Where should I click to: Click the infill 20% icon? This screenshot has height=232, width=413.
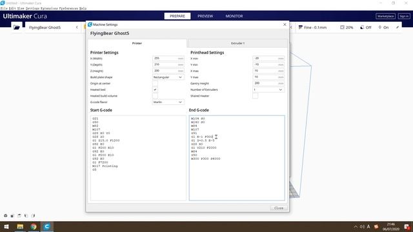pos(342,27)
